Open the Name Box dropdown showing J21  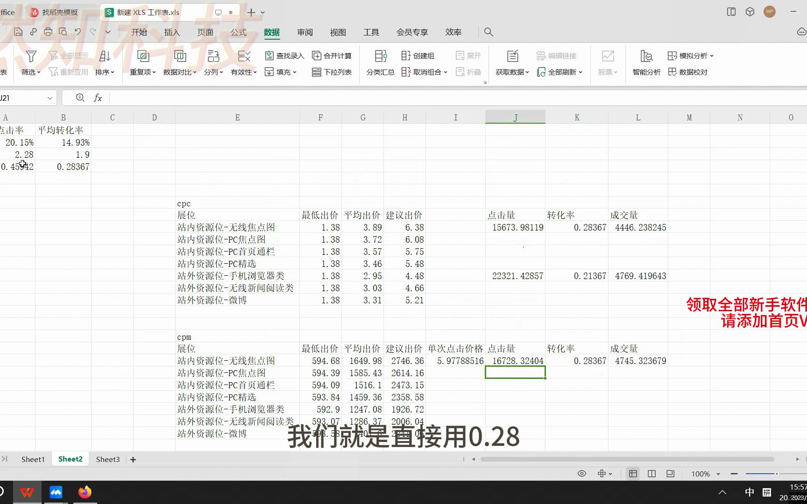coord(50,98)
